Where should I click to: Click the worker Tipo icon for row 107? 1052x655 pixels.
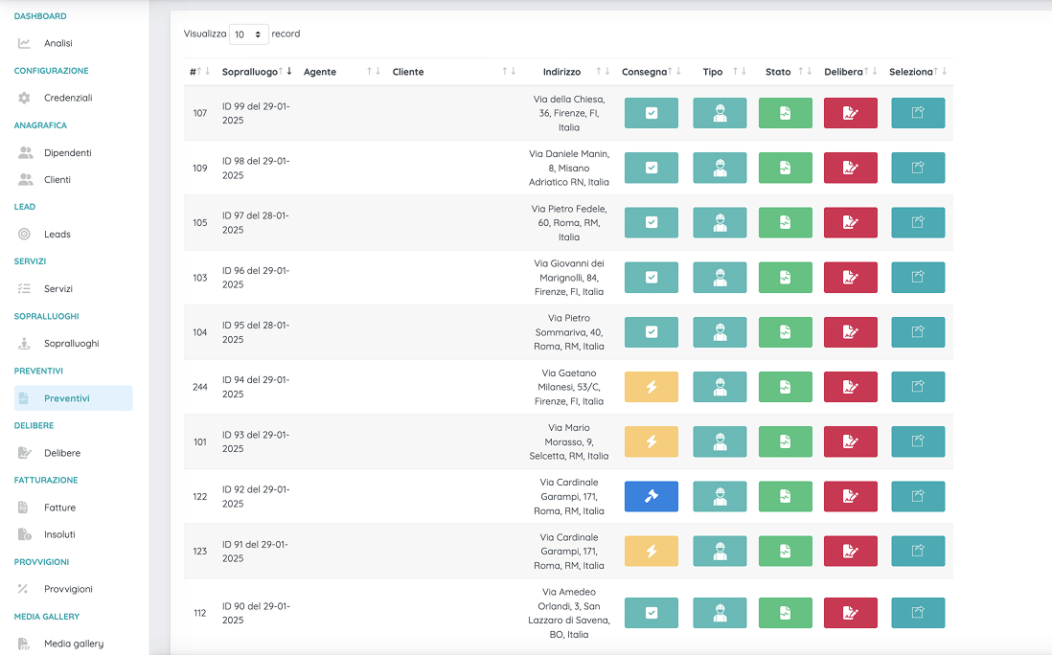coord(719,113)
